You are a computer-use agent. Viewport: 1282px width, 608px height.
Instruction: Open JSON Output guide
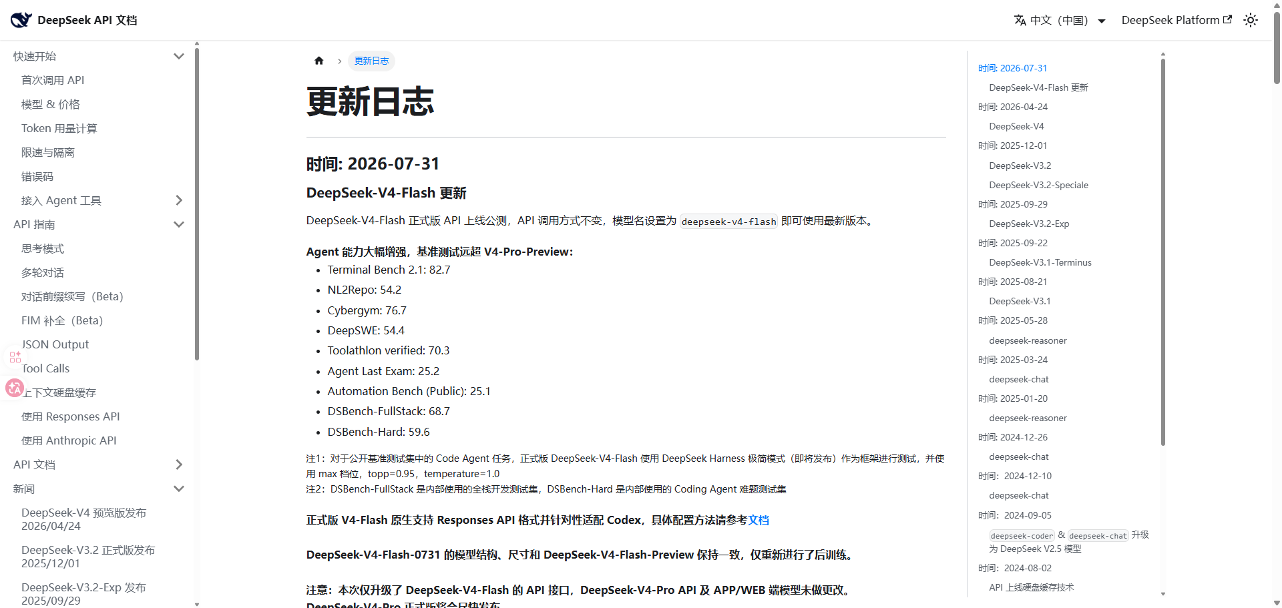[55, 344]
